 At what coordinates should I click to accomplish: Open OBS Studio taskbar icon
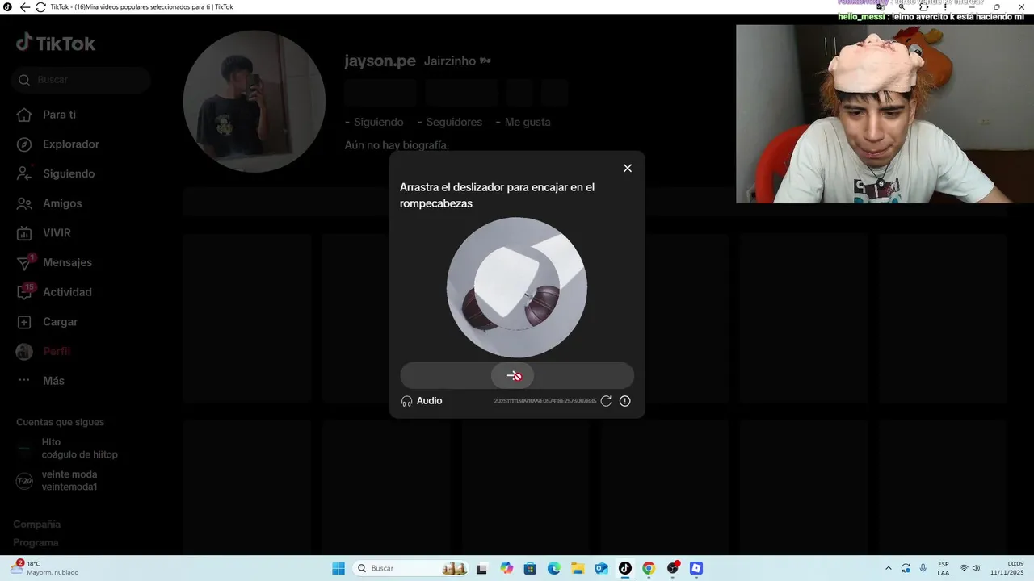click(673, 568)
